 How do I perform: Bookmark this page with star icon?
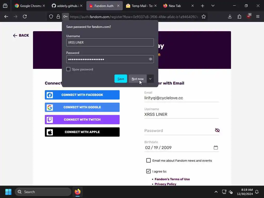pos(204,16)
